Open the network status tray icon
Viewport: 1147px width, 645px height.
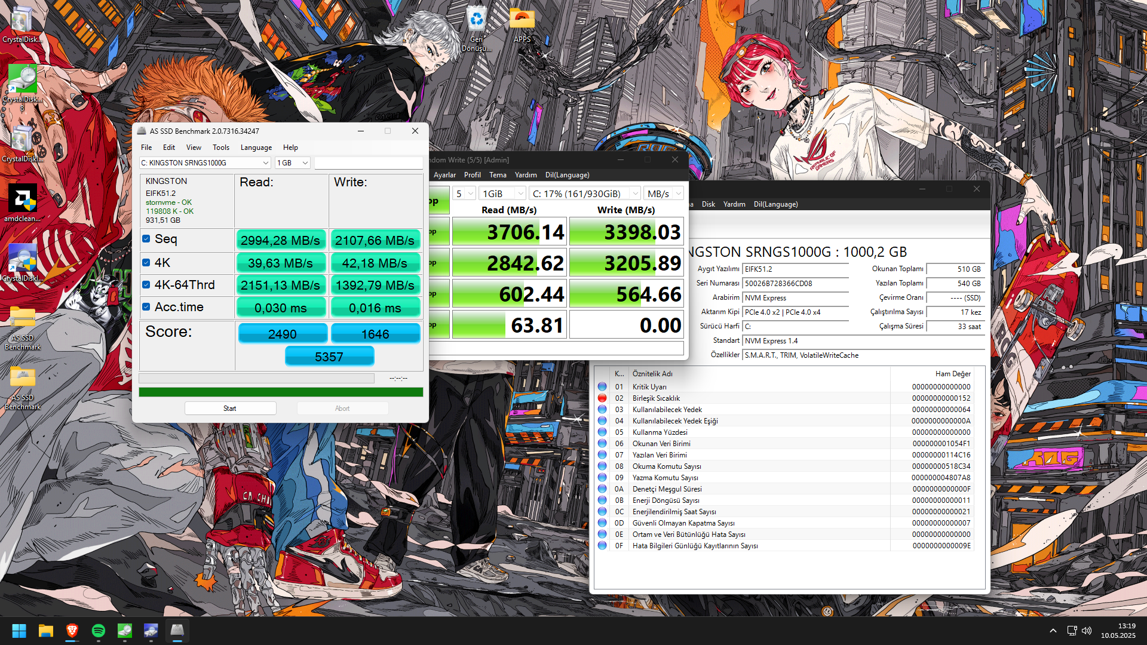coord(1072,631)
